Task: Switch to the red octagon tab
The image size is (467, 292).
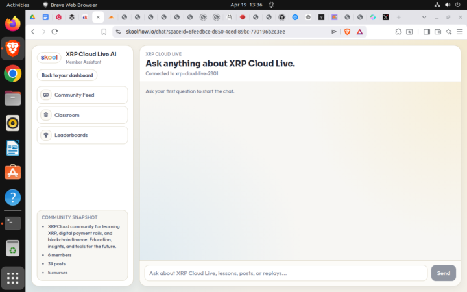Action: click(243, 18)
